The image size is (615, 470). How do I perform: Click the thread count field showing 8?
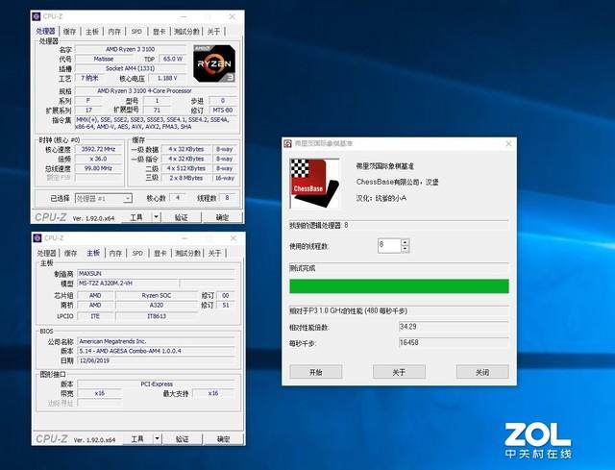coord(389,246)
